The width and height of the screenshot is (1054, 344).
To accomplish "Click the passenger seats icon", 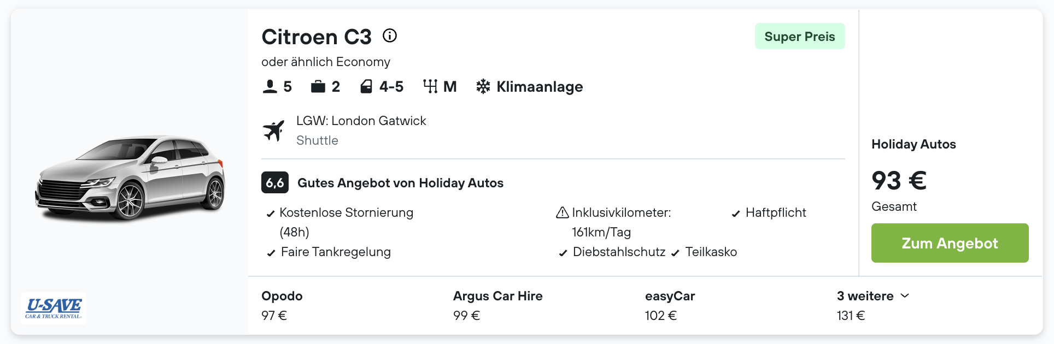I will coord(270,86).
